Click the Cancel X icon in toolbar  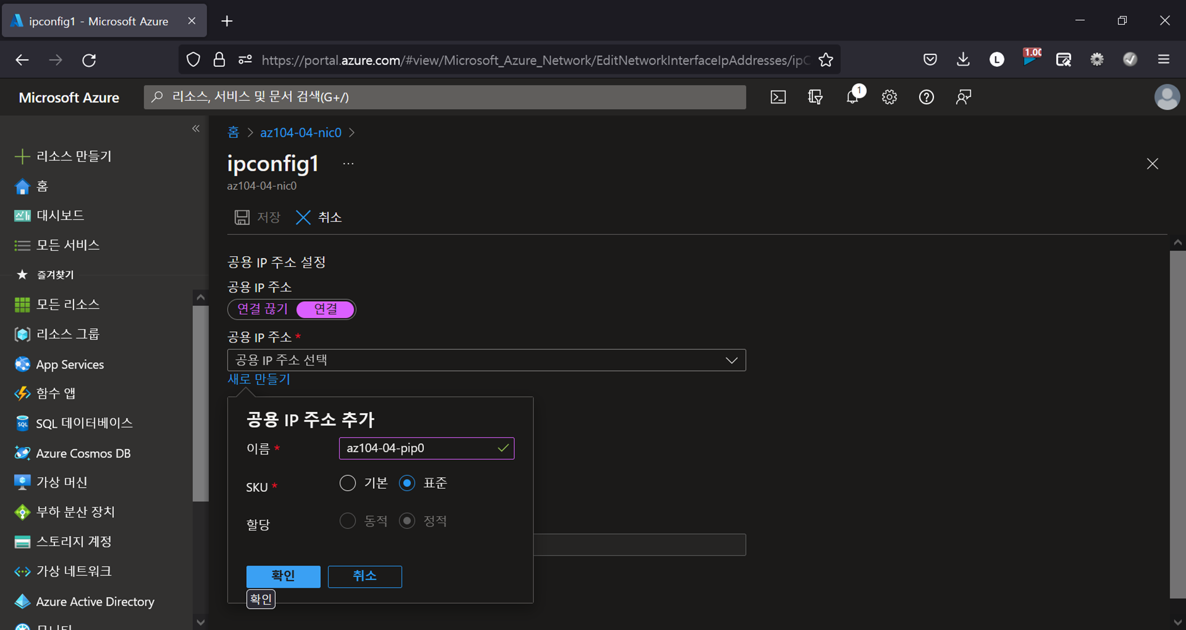click(303, 218)
